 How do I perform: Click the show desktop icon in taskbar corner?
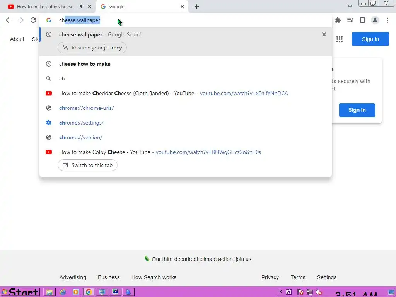pyautogui.click(x=391, y=292)
